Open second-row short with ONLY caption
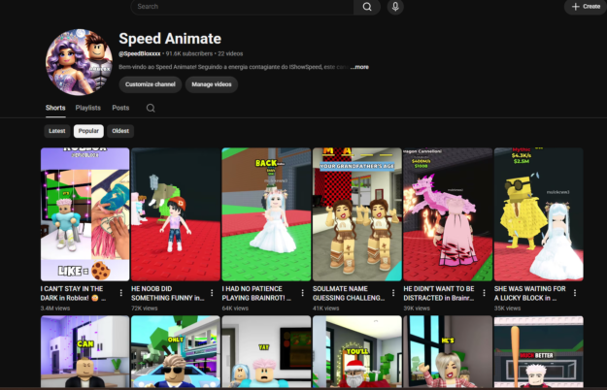 pos(176,351)
